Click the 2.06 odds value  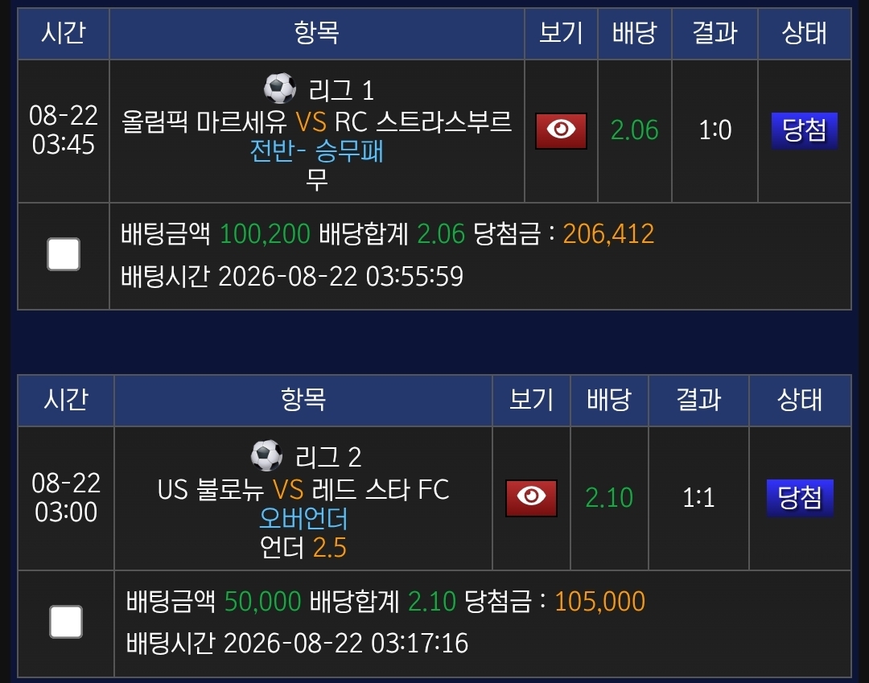tap(635, 131)
